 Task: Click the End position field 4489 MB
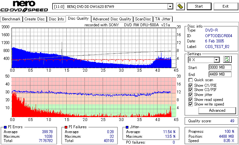[220, 74]
